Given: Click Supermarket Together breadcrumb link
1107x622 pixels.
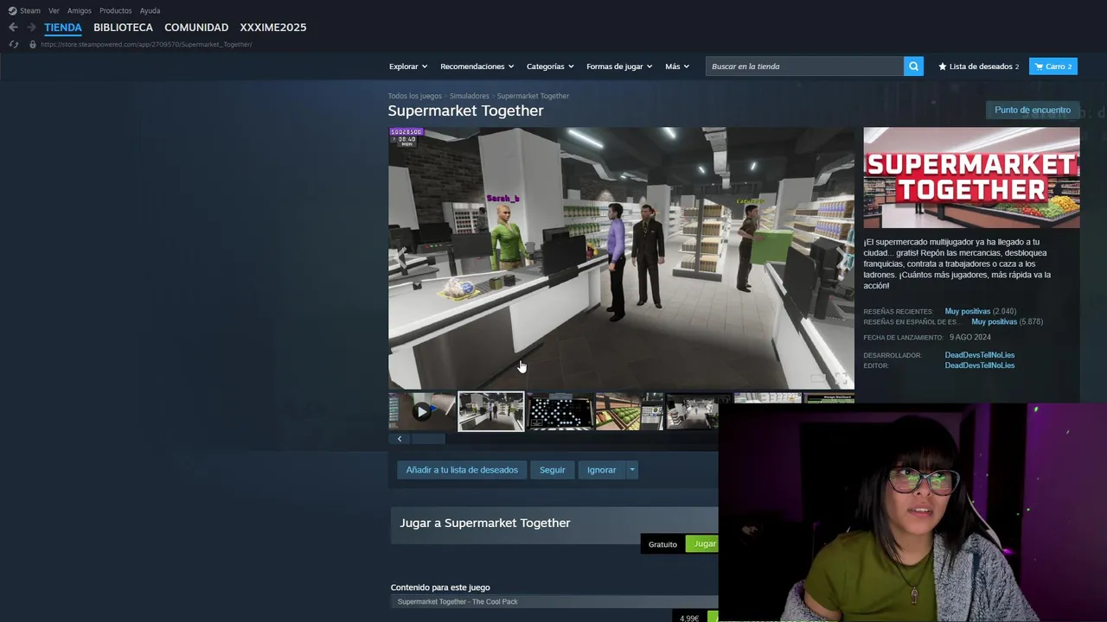Looking at the screenshot, I should tap(533, 96).
